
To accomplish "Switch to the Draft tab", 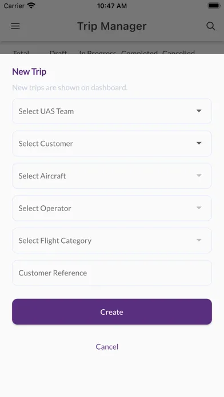I will 58,52.
